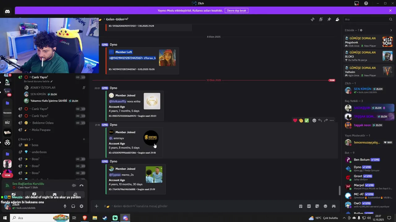
Task: Open Discord direct messages home icon
Action: click(x=7, y=11)
